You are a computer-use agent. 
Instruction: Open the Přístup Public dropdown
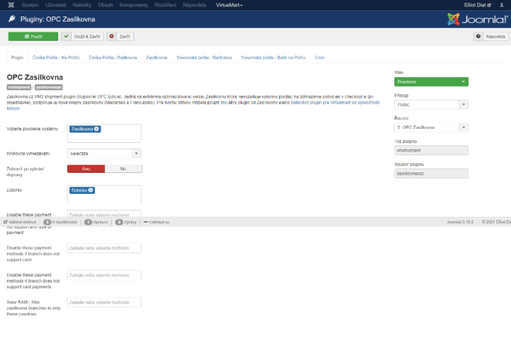click(431, 105)
